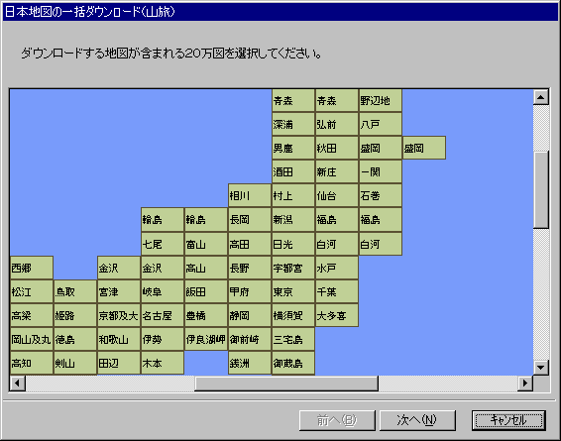
Task: Select the 東京 map tile
Action: coord(293,291)
